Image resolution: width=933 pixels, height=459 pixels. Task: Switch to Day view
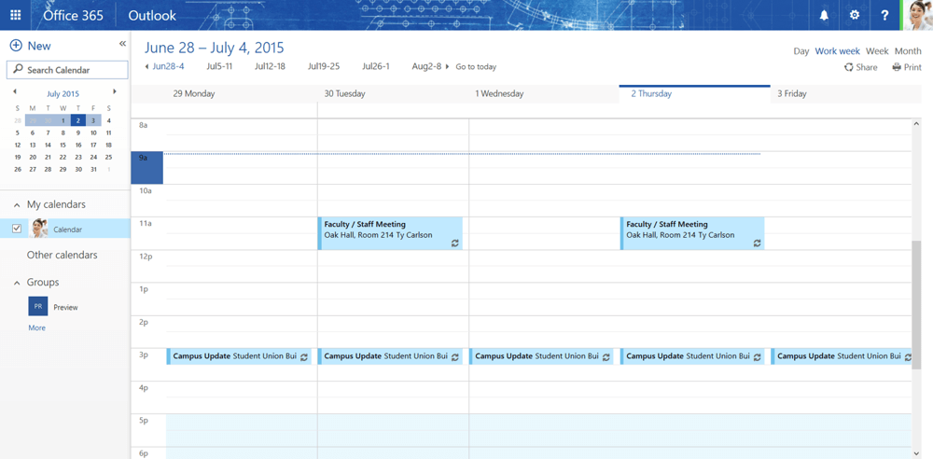pyautogui.click(x=801, y=51)
